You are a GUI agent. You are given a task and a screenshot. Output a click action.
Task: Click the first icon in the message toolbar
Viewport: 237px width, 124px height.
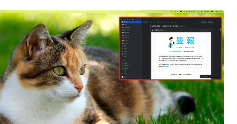click(x=151, y=22)
